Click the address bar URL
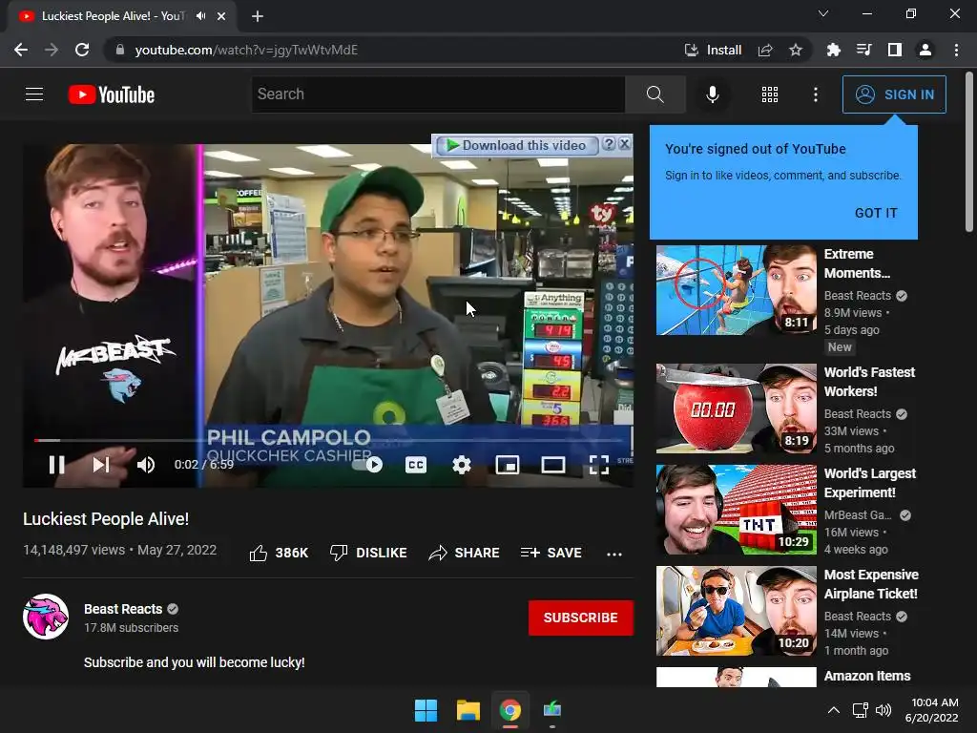Screen dimensions: 977x733 pos(246,50)
